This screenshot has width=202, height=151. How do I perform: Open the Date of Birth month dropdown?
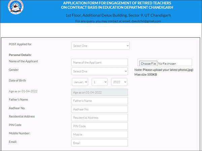[x=80, y=82]
